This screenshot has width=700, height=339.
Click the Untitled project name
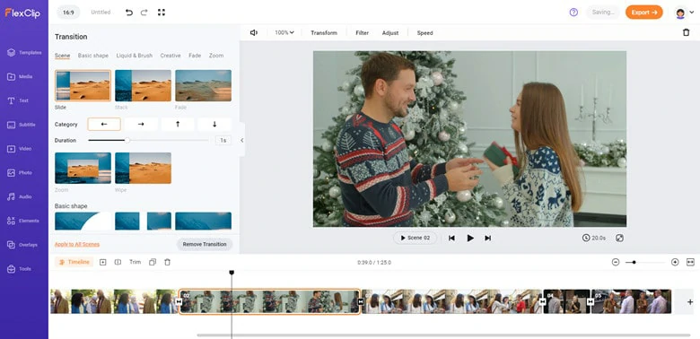tap(101, 13)
